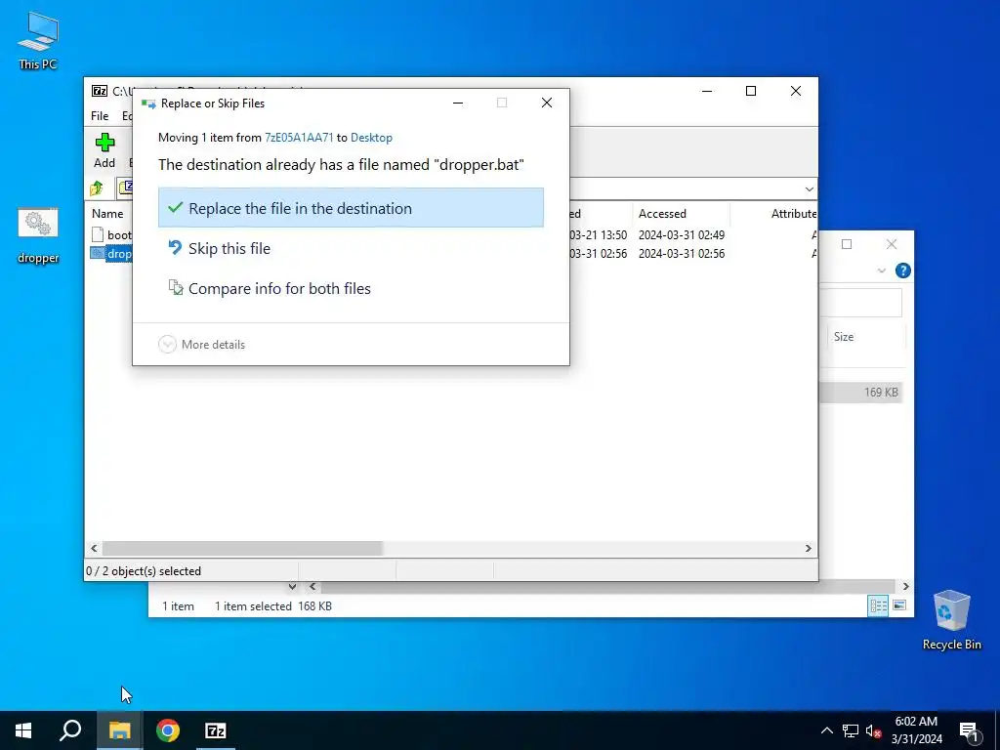Open taskbar Search
This screenshot has height=750, width=1000.
(70, 730)
